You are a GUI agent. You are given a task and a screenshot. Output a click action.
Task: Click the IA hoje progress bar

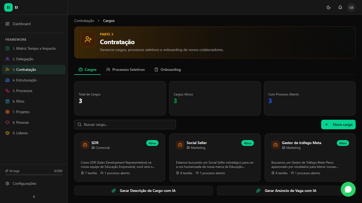tap(34, 174)
